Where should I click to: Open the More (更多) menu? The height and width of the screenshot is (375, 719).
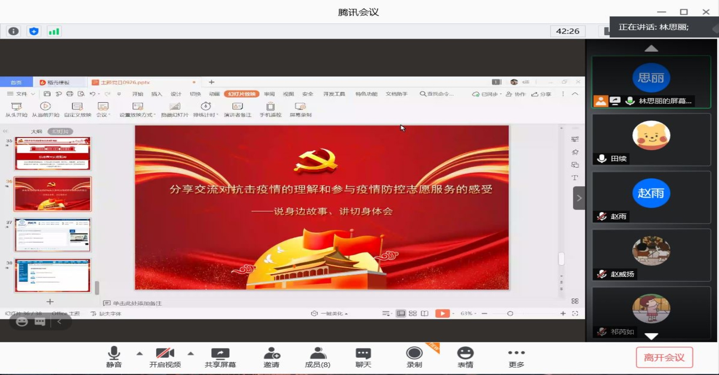point(516,357)
